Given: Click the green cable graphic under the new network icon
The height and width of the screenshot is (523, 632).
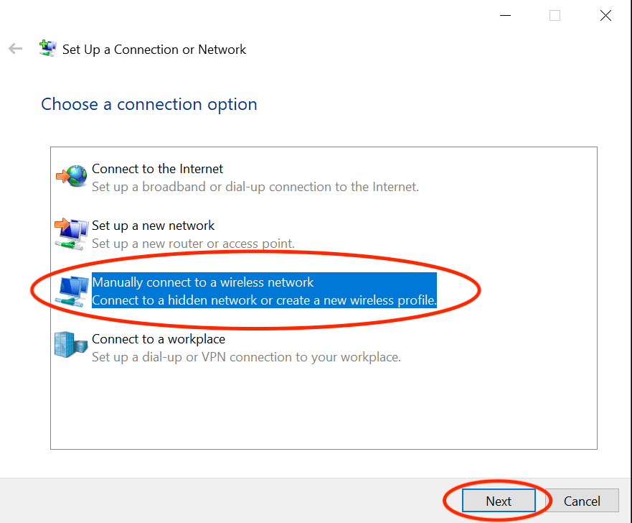Looking at the screenshot, I should 69,243.
